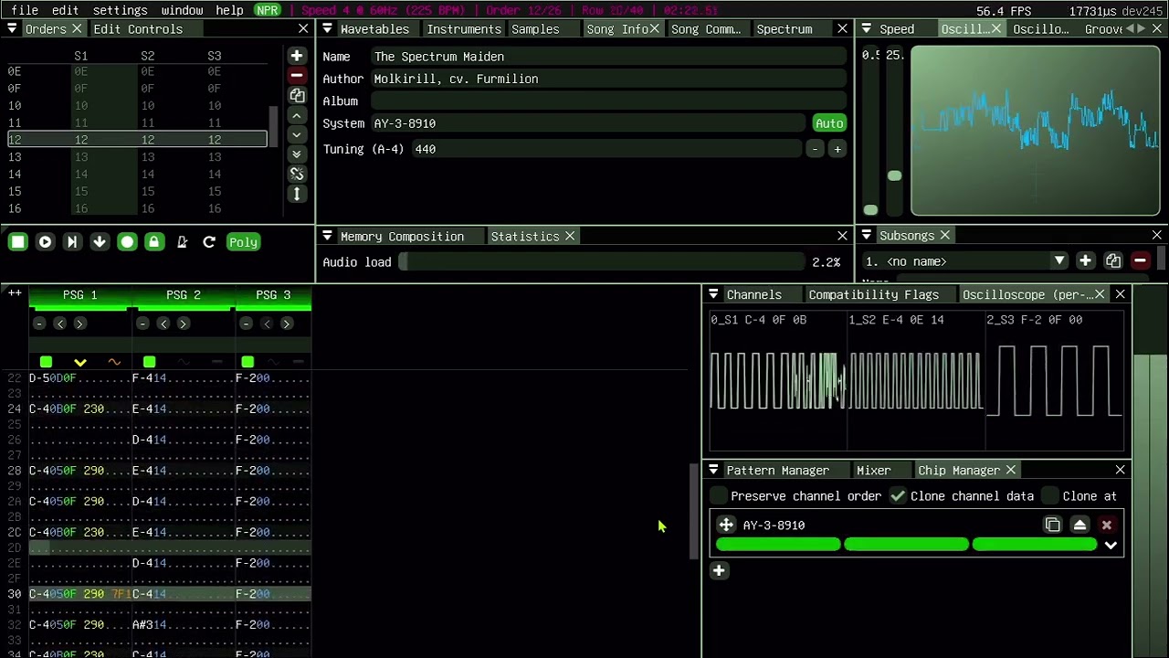The height and width of the screenshot is (658, 1169).
Task: Open Song Info window triangle menu
Action: [328, 29]
